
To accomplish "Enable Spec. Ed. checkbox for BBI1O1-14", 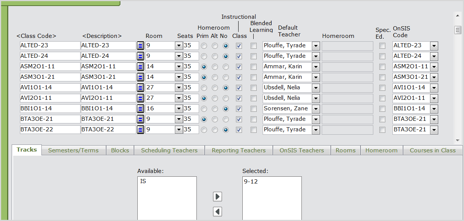I will coord(382,109).
